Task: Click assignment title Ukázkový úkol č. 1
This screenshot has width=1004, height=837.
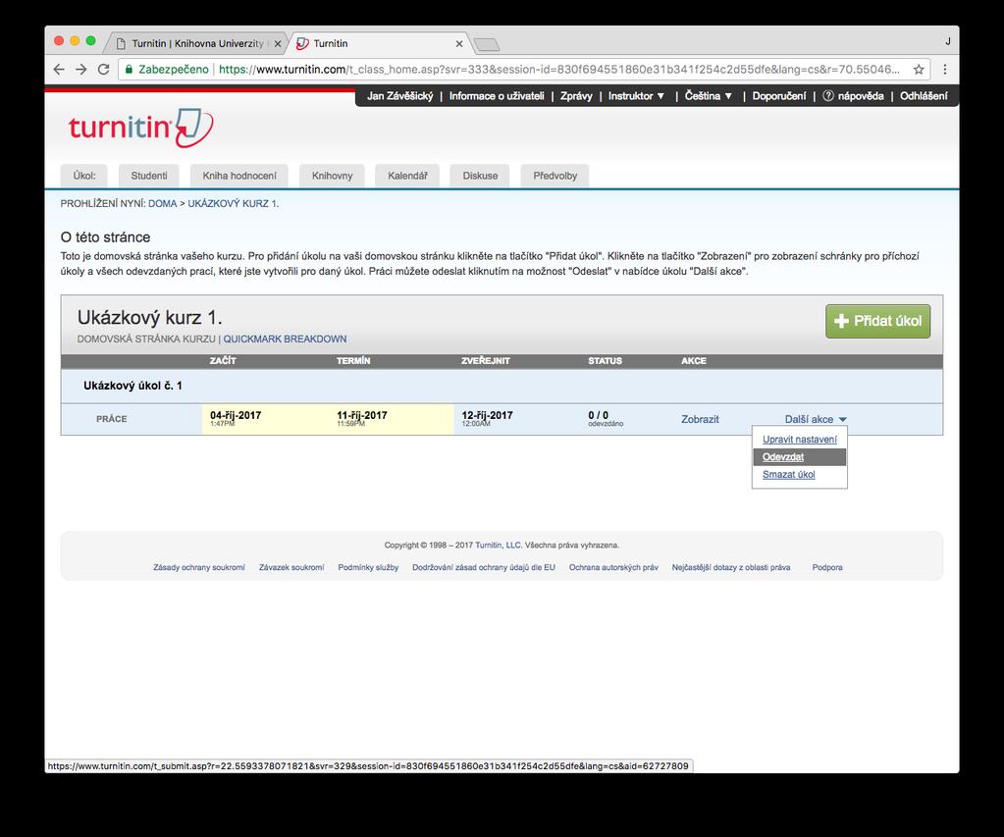Action: [x=132, y=386]
